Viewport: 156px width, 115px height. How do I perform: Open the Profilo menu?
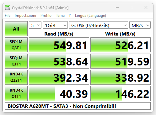tap(46, 16)
